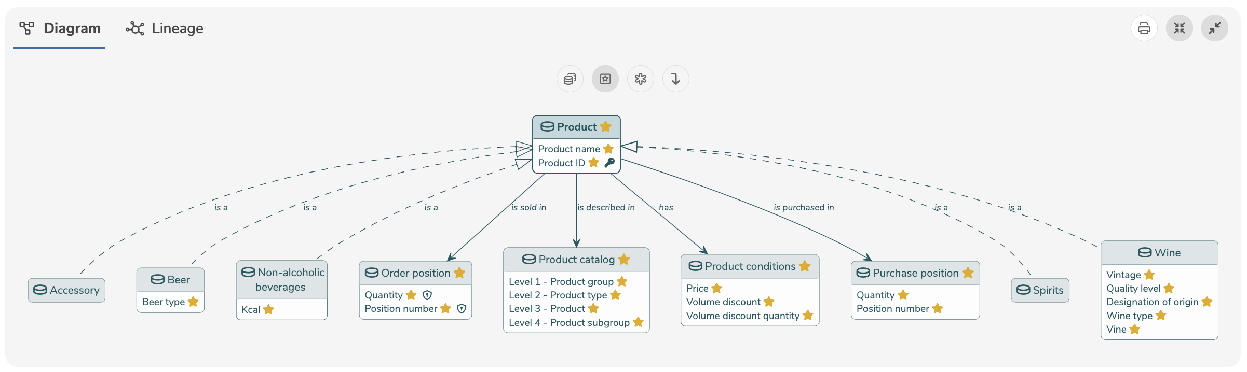Click the Accessory entity box
This screenshot has height=372, width=1247.
coord(66,290)
